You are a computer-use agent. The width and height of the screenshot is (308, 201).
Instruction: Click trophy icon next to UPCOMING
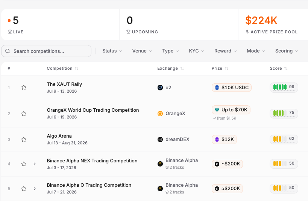click(128, 32)
